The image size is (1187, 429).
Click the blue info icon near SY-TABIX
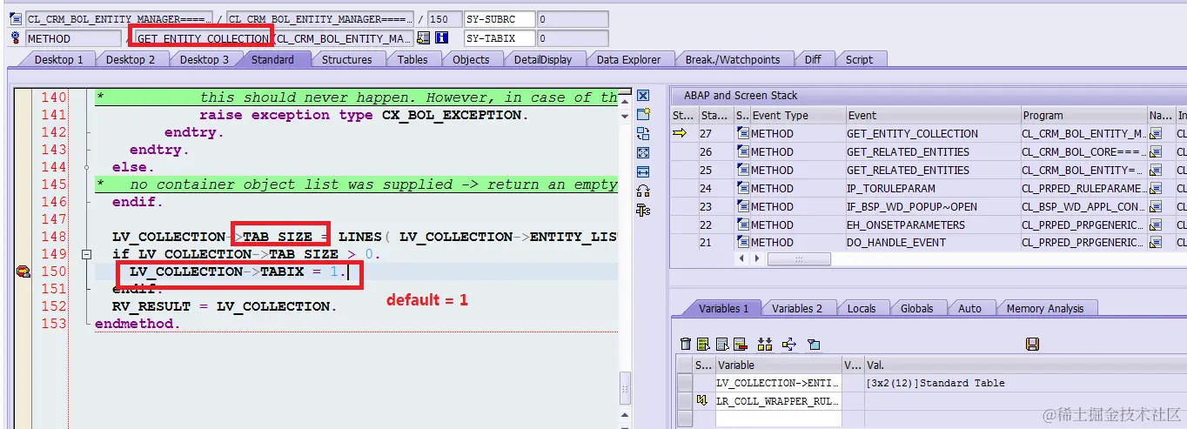[x=441, y=38]
